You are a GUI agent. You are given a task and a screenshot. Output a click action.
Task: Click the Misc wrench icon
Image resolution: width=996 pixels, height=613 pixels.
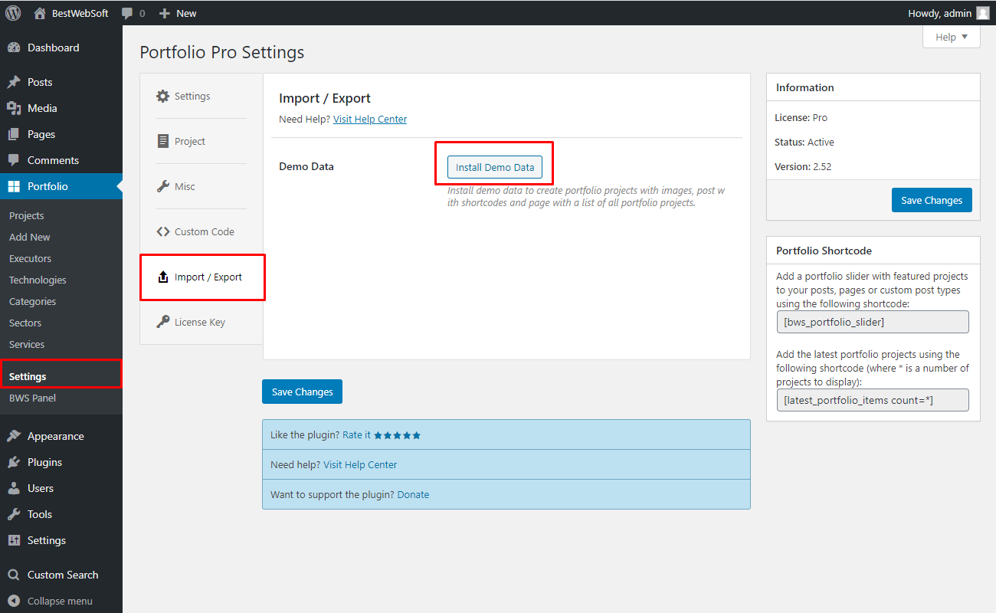pyautogui.click(x=162, y=186)
